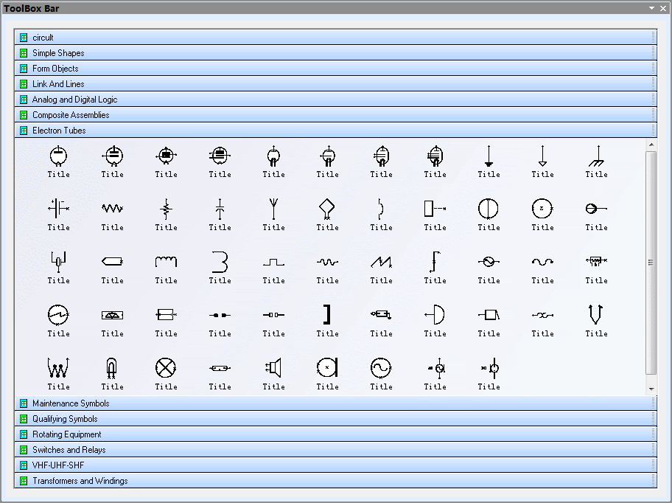Pick the Y-shaped antenna symbol
This screenshot has height=503, width=672.
click(x=274, y=209)
